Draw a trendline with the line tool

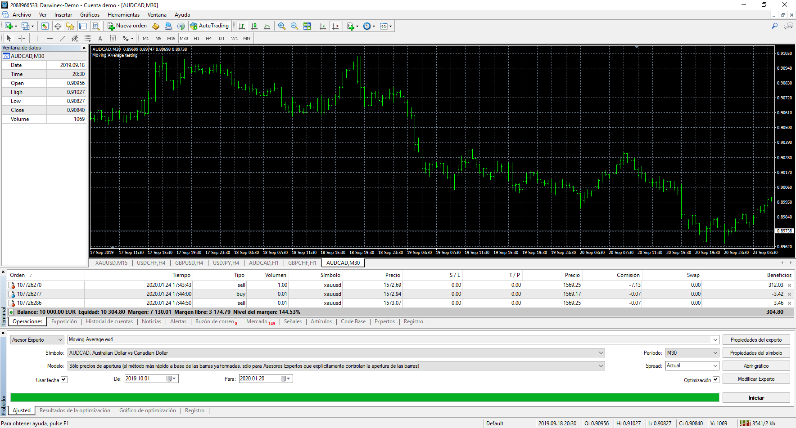point(63,38)
